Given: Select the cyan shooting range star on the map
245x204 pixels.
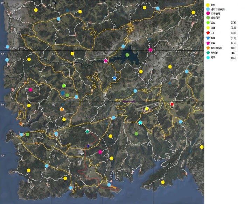Looking at the screenshot, I should click(x=140, y=123).
